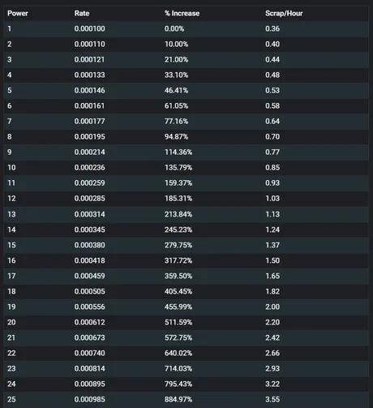This screenshot has height=408, width=373.
Task: Select the Scrap/Hour value 3.55
Action: [272, 399]
